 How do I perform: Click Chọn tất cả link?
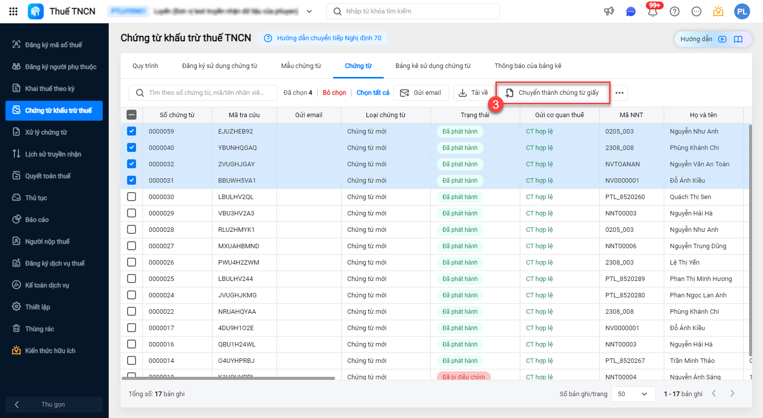pyautogui.click(x=373, y=93)
